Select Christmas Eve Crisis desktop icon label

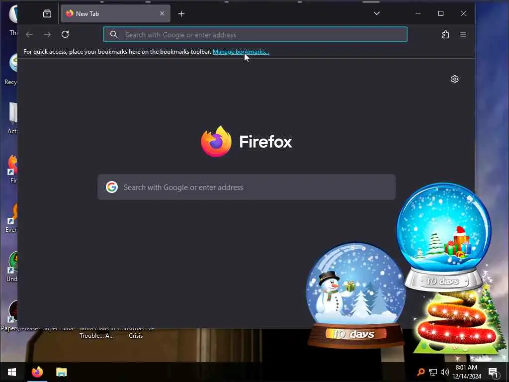136,332
